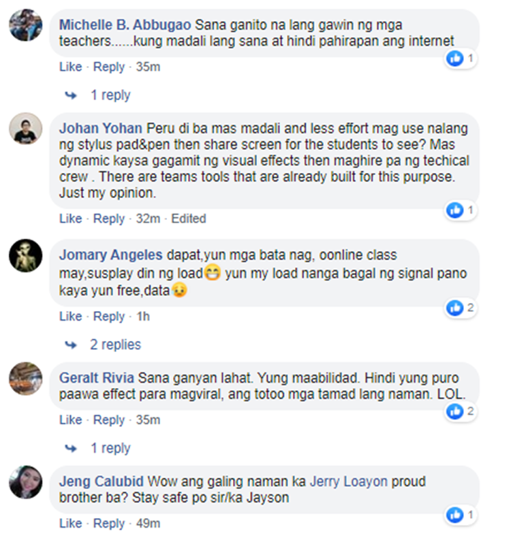511x544 pixels.
Task: Open the like reaction on Johan Yohan's comment
Action: (x=454, y=210)
